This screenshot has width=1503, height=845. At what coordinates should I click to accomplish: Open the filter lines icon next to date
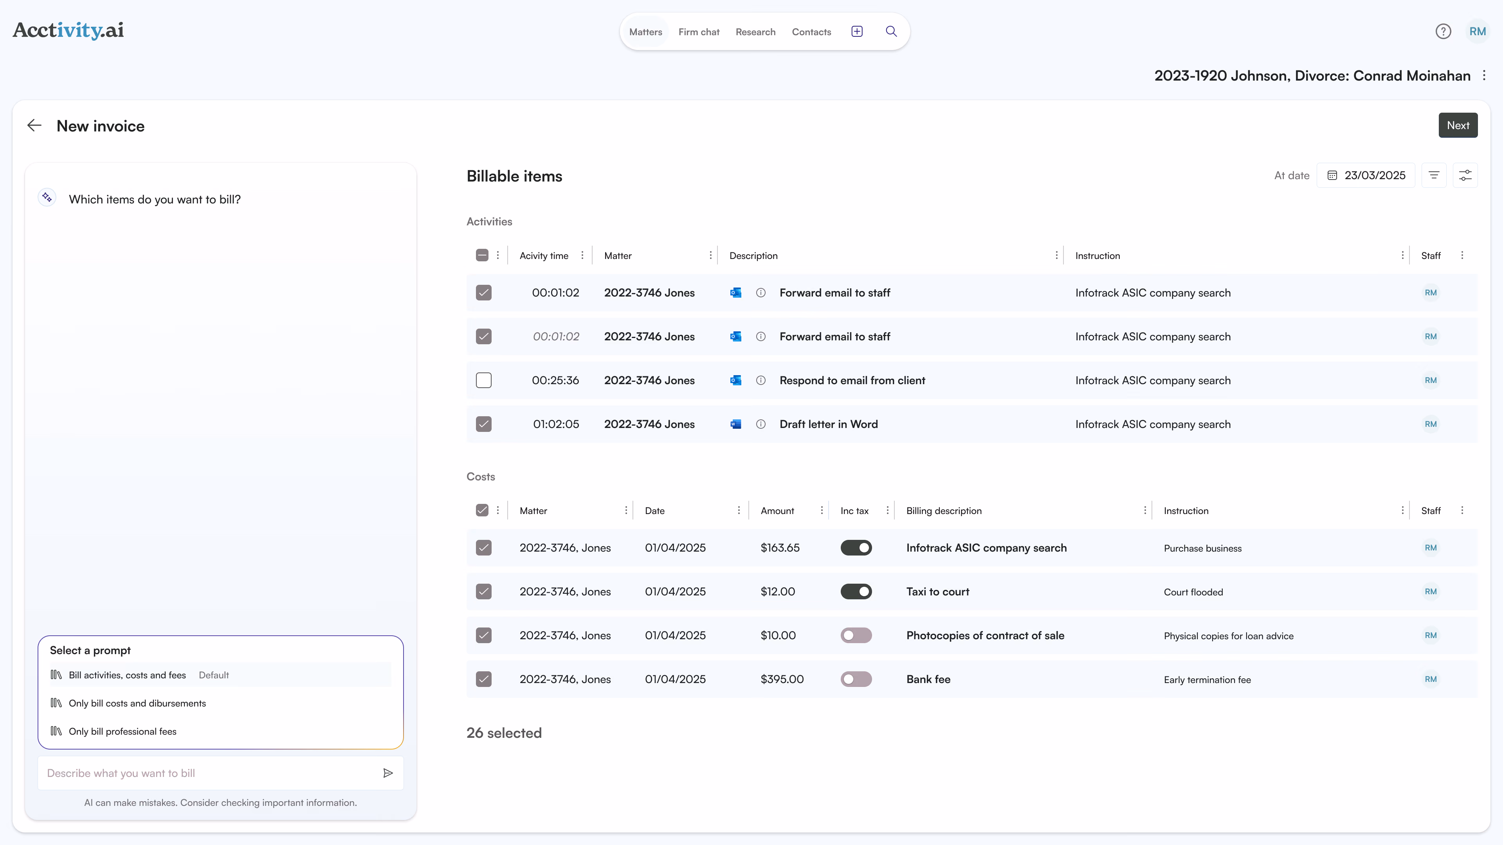[x=1434, y=176]
